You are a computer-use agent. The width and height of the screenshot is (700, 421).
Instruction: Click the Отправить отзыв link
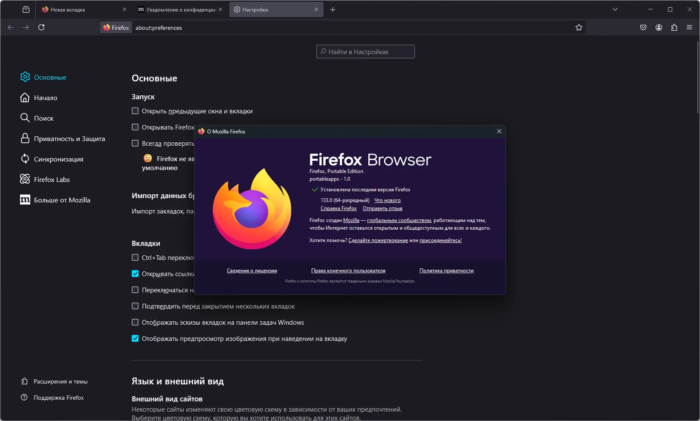[382, 208]
